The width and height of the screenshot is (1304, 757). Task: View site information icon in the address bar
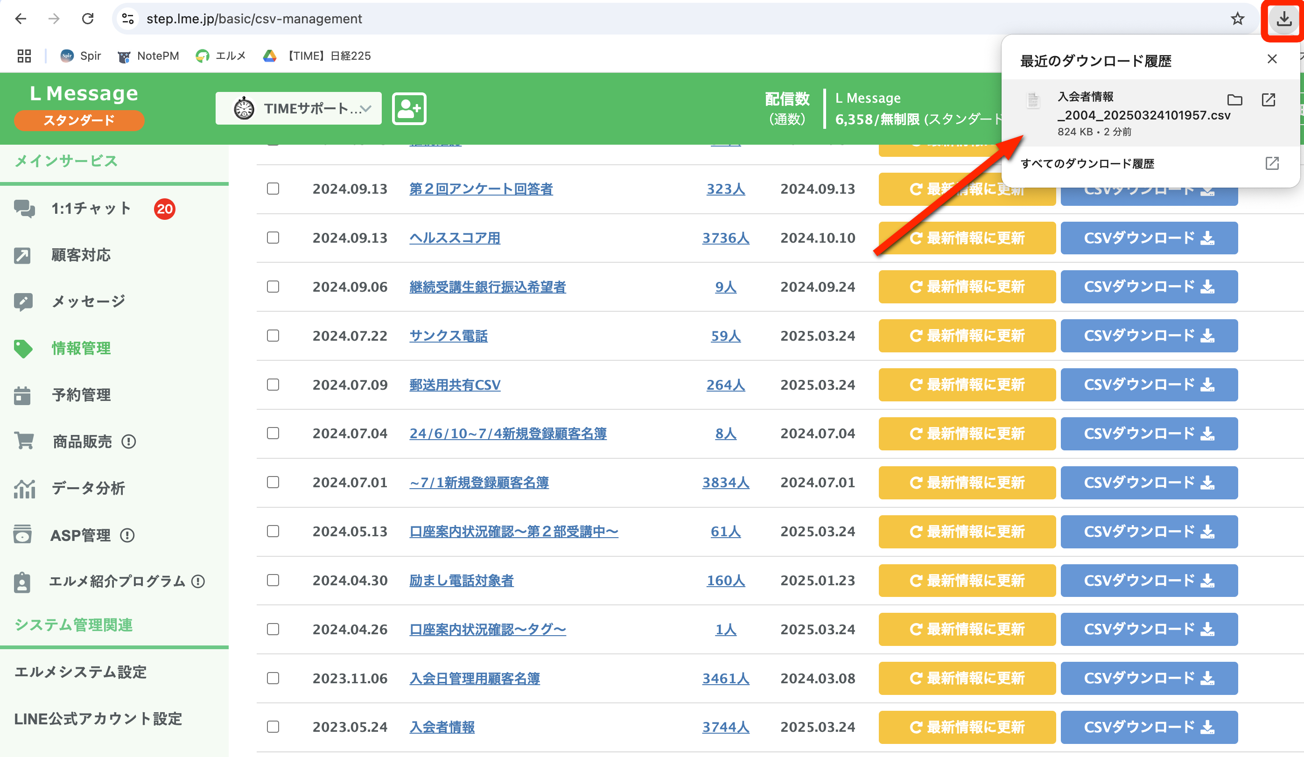click(128, 19)
